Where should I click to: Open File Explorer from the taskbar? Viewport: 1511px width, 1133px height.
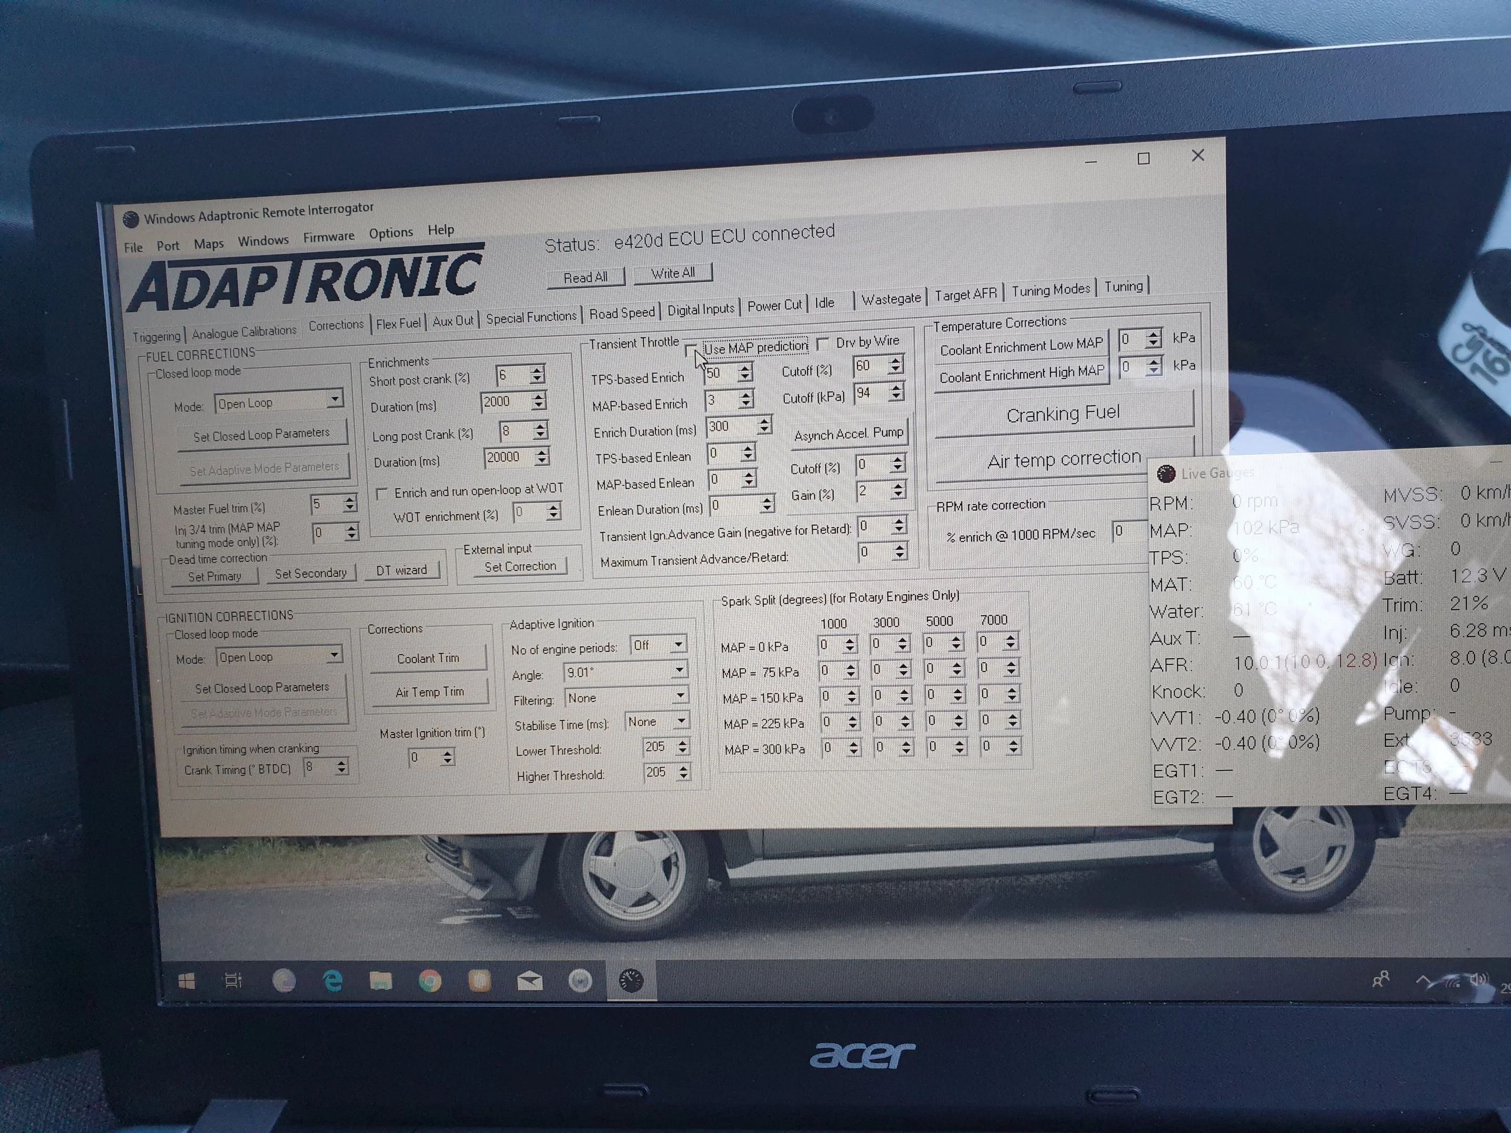381,981
